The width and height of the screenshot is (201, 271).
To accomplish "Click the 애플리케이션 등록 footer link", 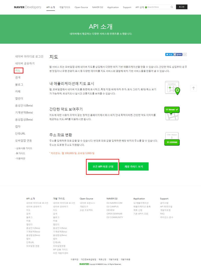I will pyautogui.click(x=142, y=206).
